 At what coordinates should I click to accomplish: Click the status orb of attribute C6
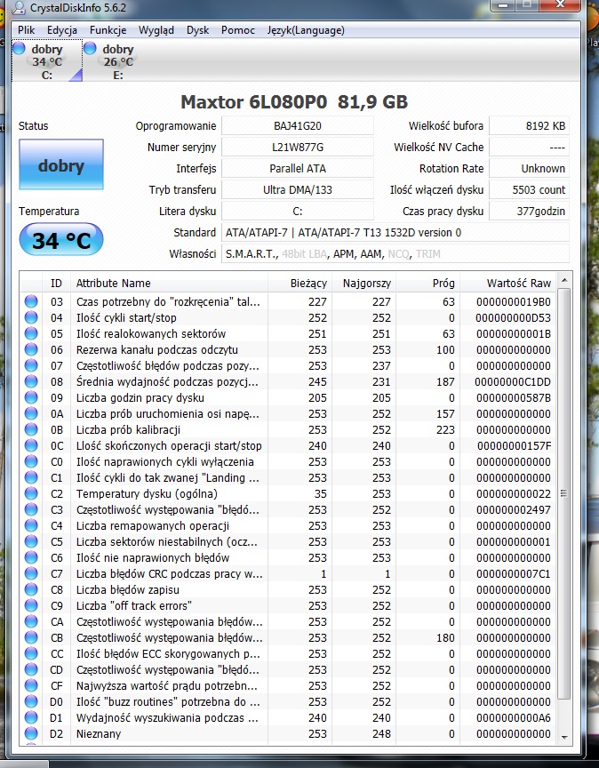point(31,557)
